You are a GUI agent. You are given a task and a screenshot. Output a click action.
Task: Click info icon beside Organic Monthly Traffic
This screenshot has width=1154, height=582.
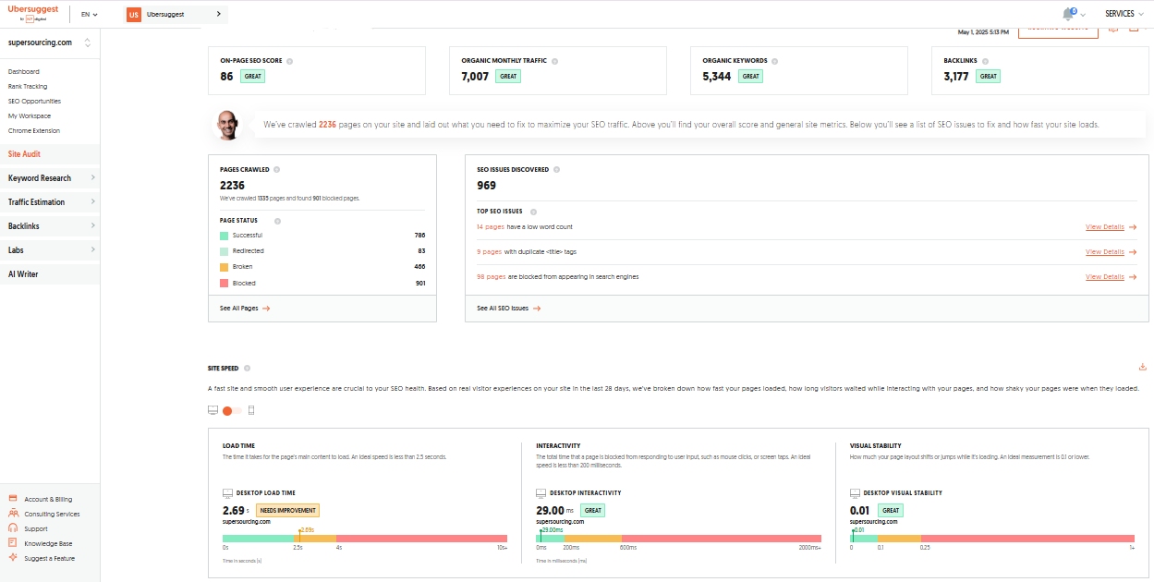click(x=554, y=61)
